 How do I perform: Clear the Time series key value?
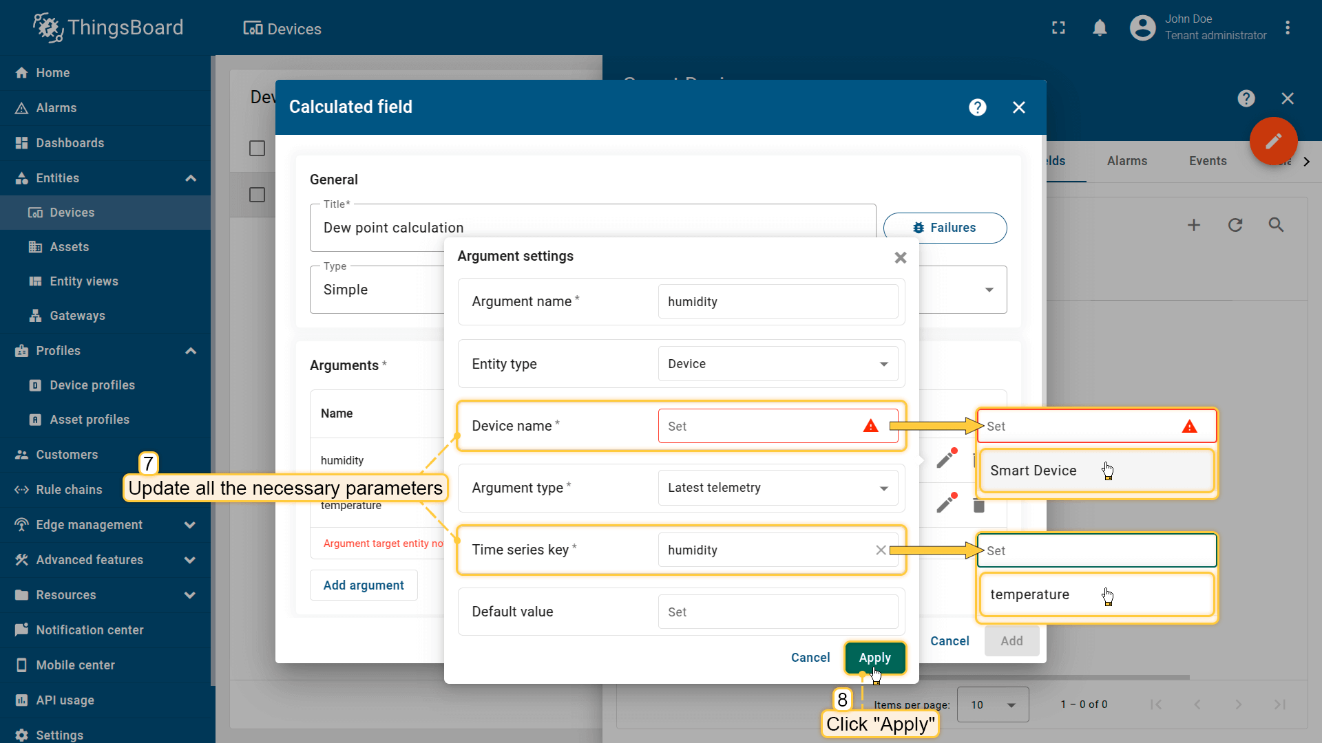881,550
